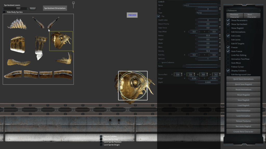Click the FREEZED indicator button
266x149 pixels.
(x=132, y=15)
